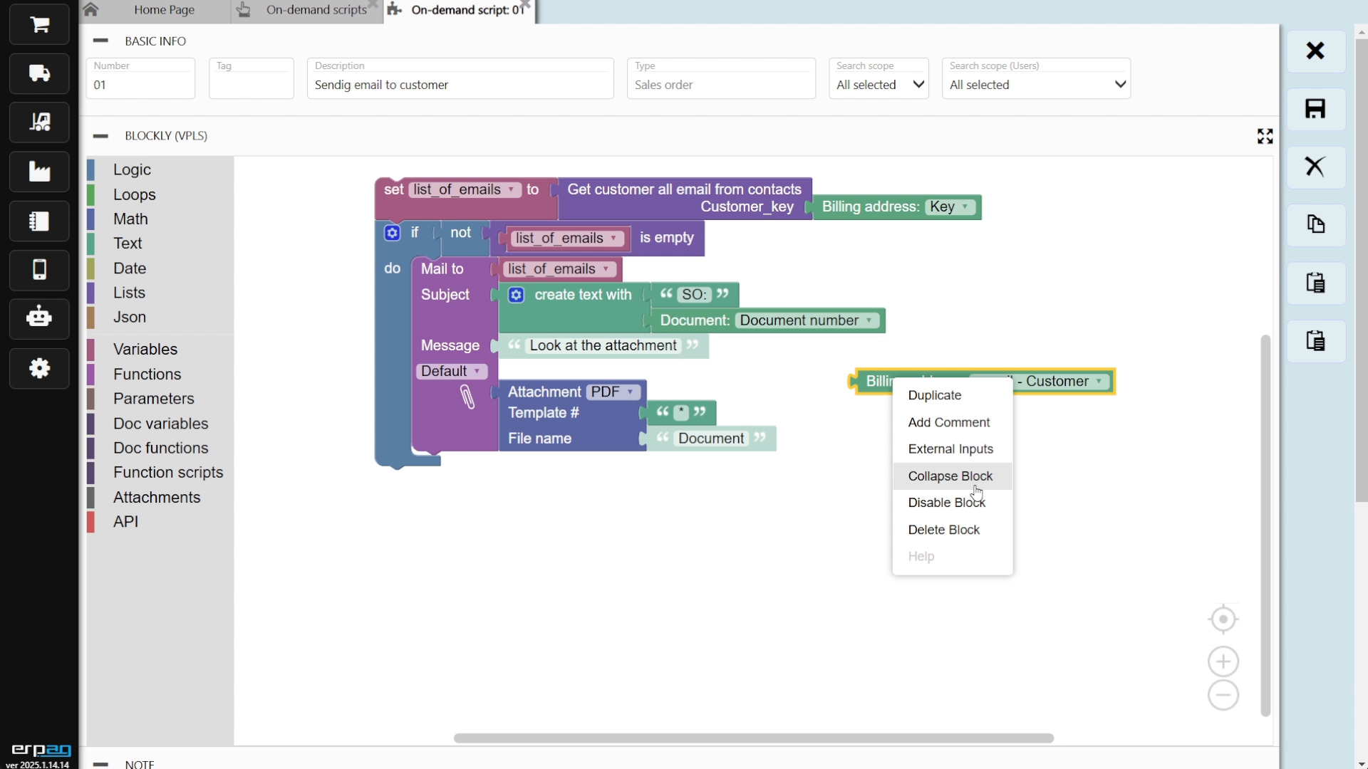Screen dimensions: 1368x769
Task: Select Collapse Block from context menu
Action: tap(950, 476)
